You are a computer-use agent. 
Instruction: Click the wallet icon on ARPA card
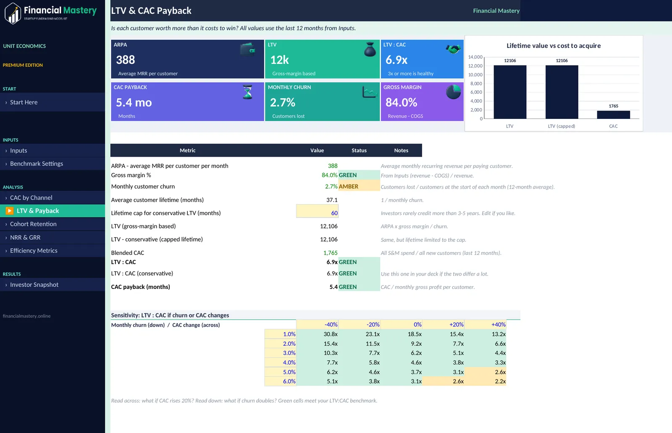(248, 50)
